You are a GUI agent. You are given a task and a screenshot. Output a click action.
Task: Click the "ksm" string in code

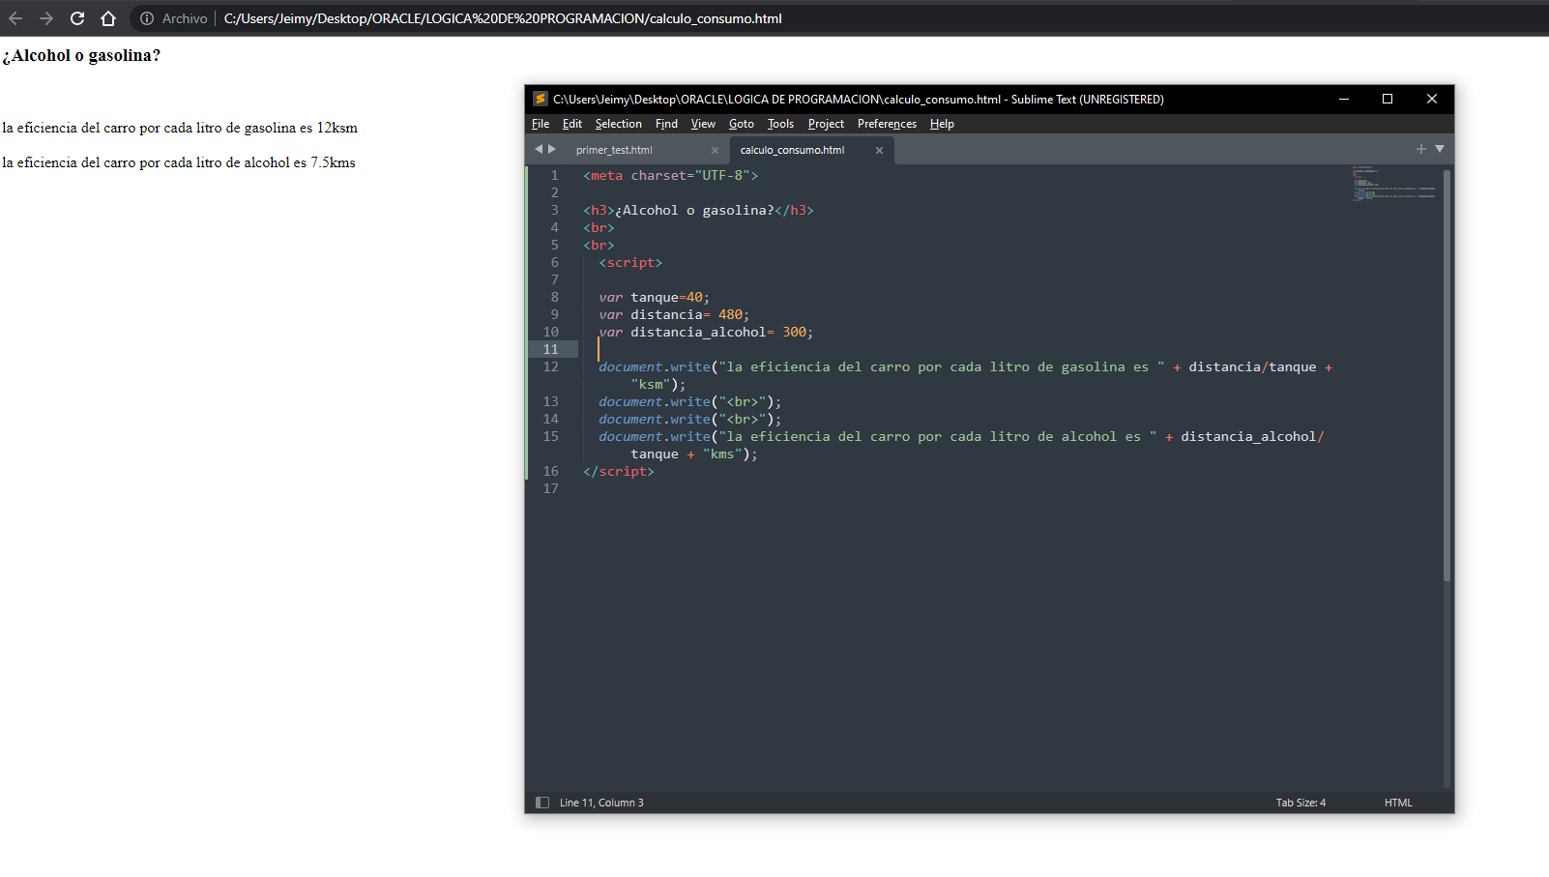point(650,384)
